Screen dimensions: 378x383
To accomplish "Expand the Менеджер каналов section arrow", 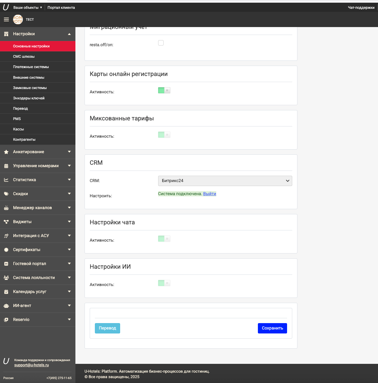I will [x=69, y=208].
